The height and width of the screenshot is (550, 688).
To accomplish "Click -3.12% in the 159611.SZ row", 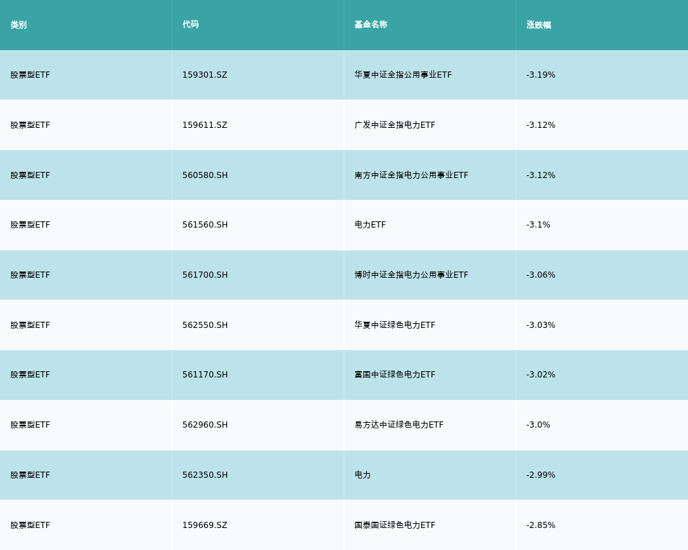I will (541, 125).
